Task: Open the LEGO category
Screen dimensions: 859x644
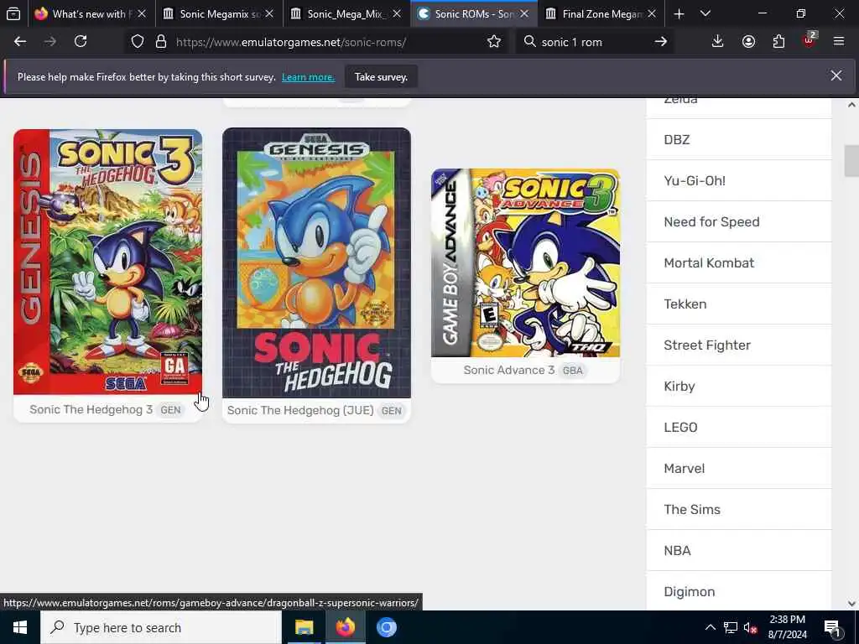Action: coord(739,427)
